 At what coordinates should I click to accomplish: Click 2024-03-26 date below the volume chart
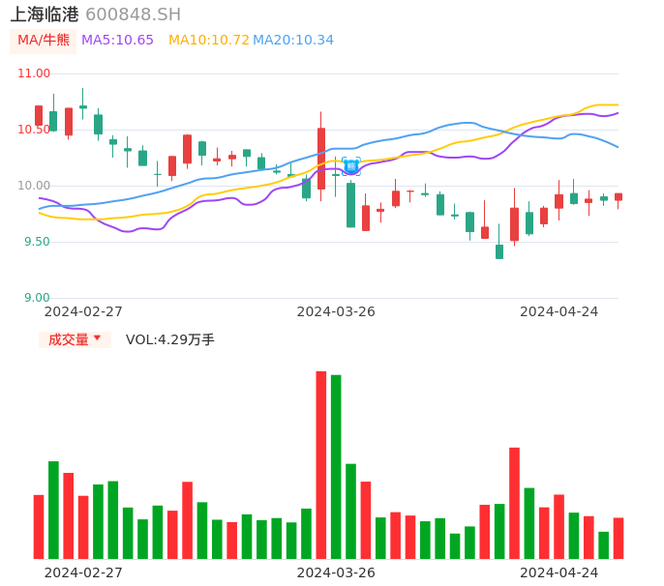tap(336, 572)
